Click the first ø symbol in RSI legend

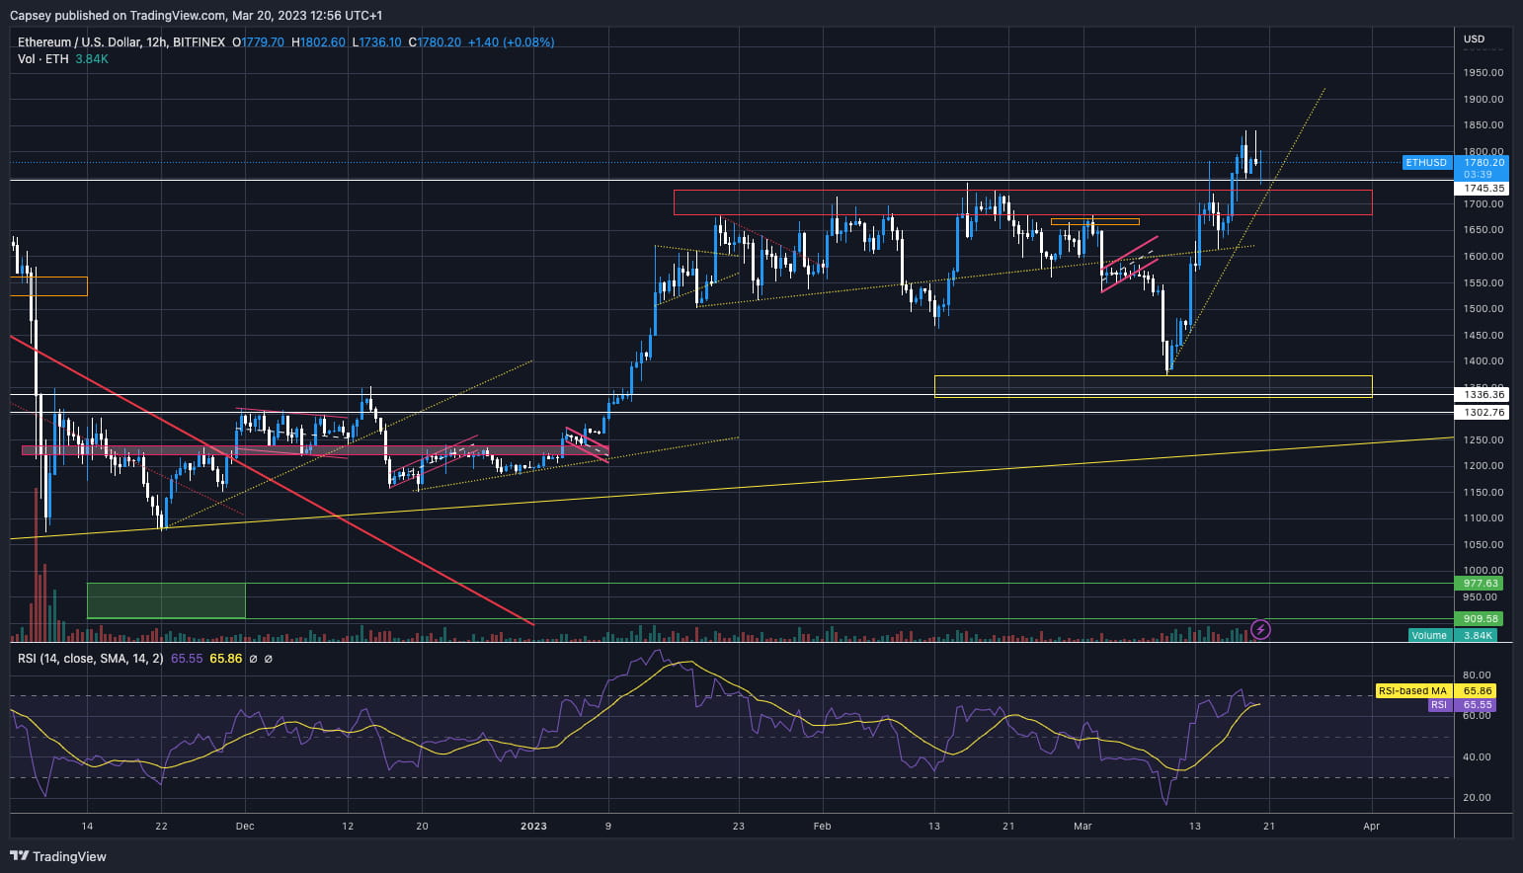(253, 659)
